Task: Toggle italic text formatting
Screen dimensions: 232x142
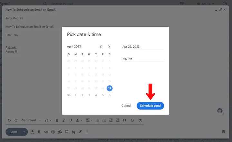Action: point(64,120)
